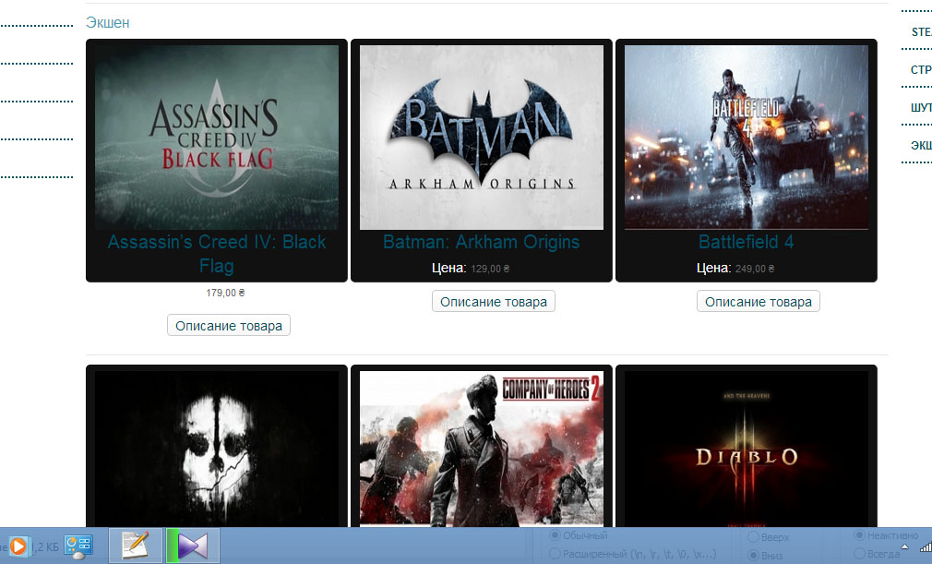Open Batman Arkham Origins cover image
The image size is (932, 564).
pyautogui.click(x=482, y=138)
